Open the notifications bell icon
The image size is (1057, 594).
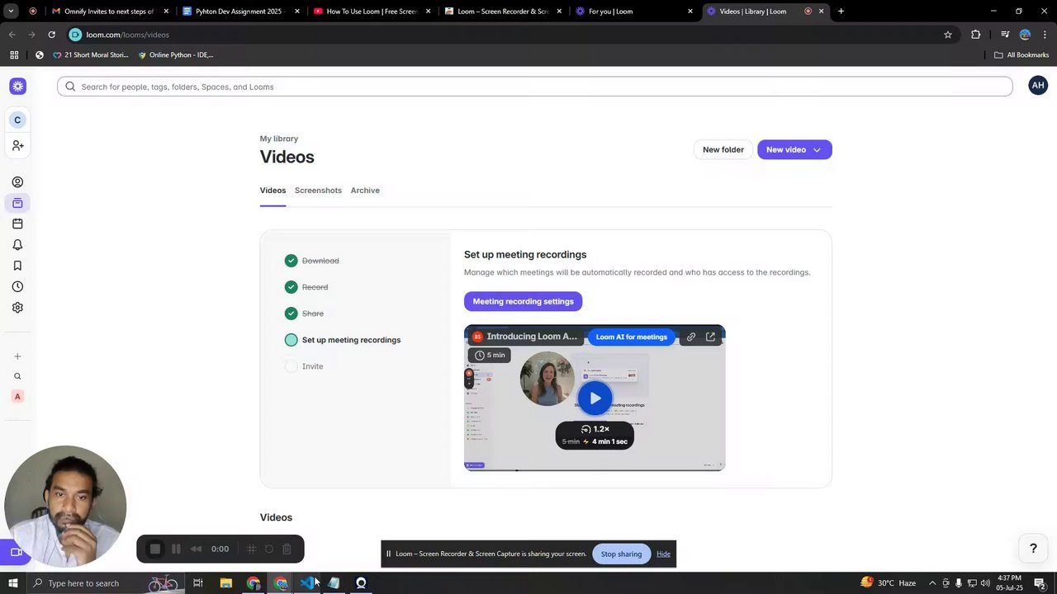point(17,245)
